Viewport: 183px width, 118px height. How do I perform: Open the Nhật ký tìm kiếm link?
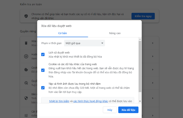tap(59, 101)
